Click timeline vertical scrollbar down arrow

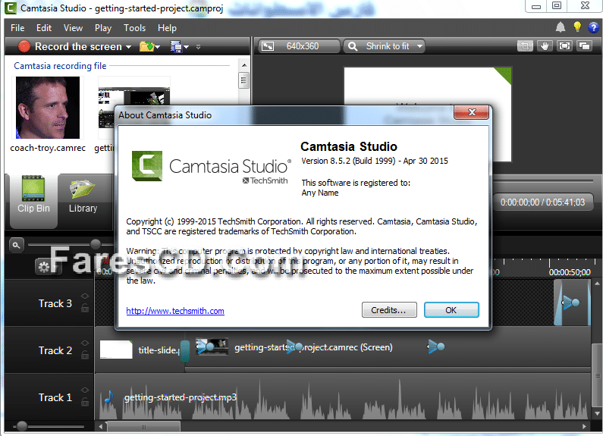pos(597,414)
